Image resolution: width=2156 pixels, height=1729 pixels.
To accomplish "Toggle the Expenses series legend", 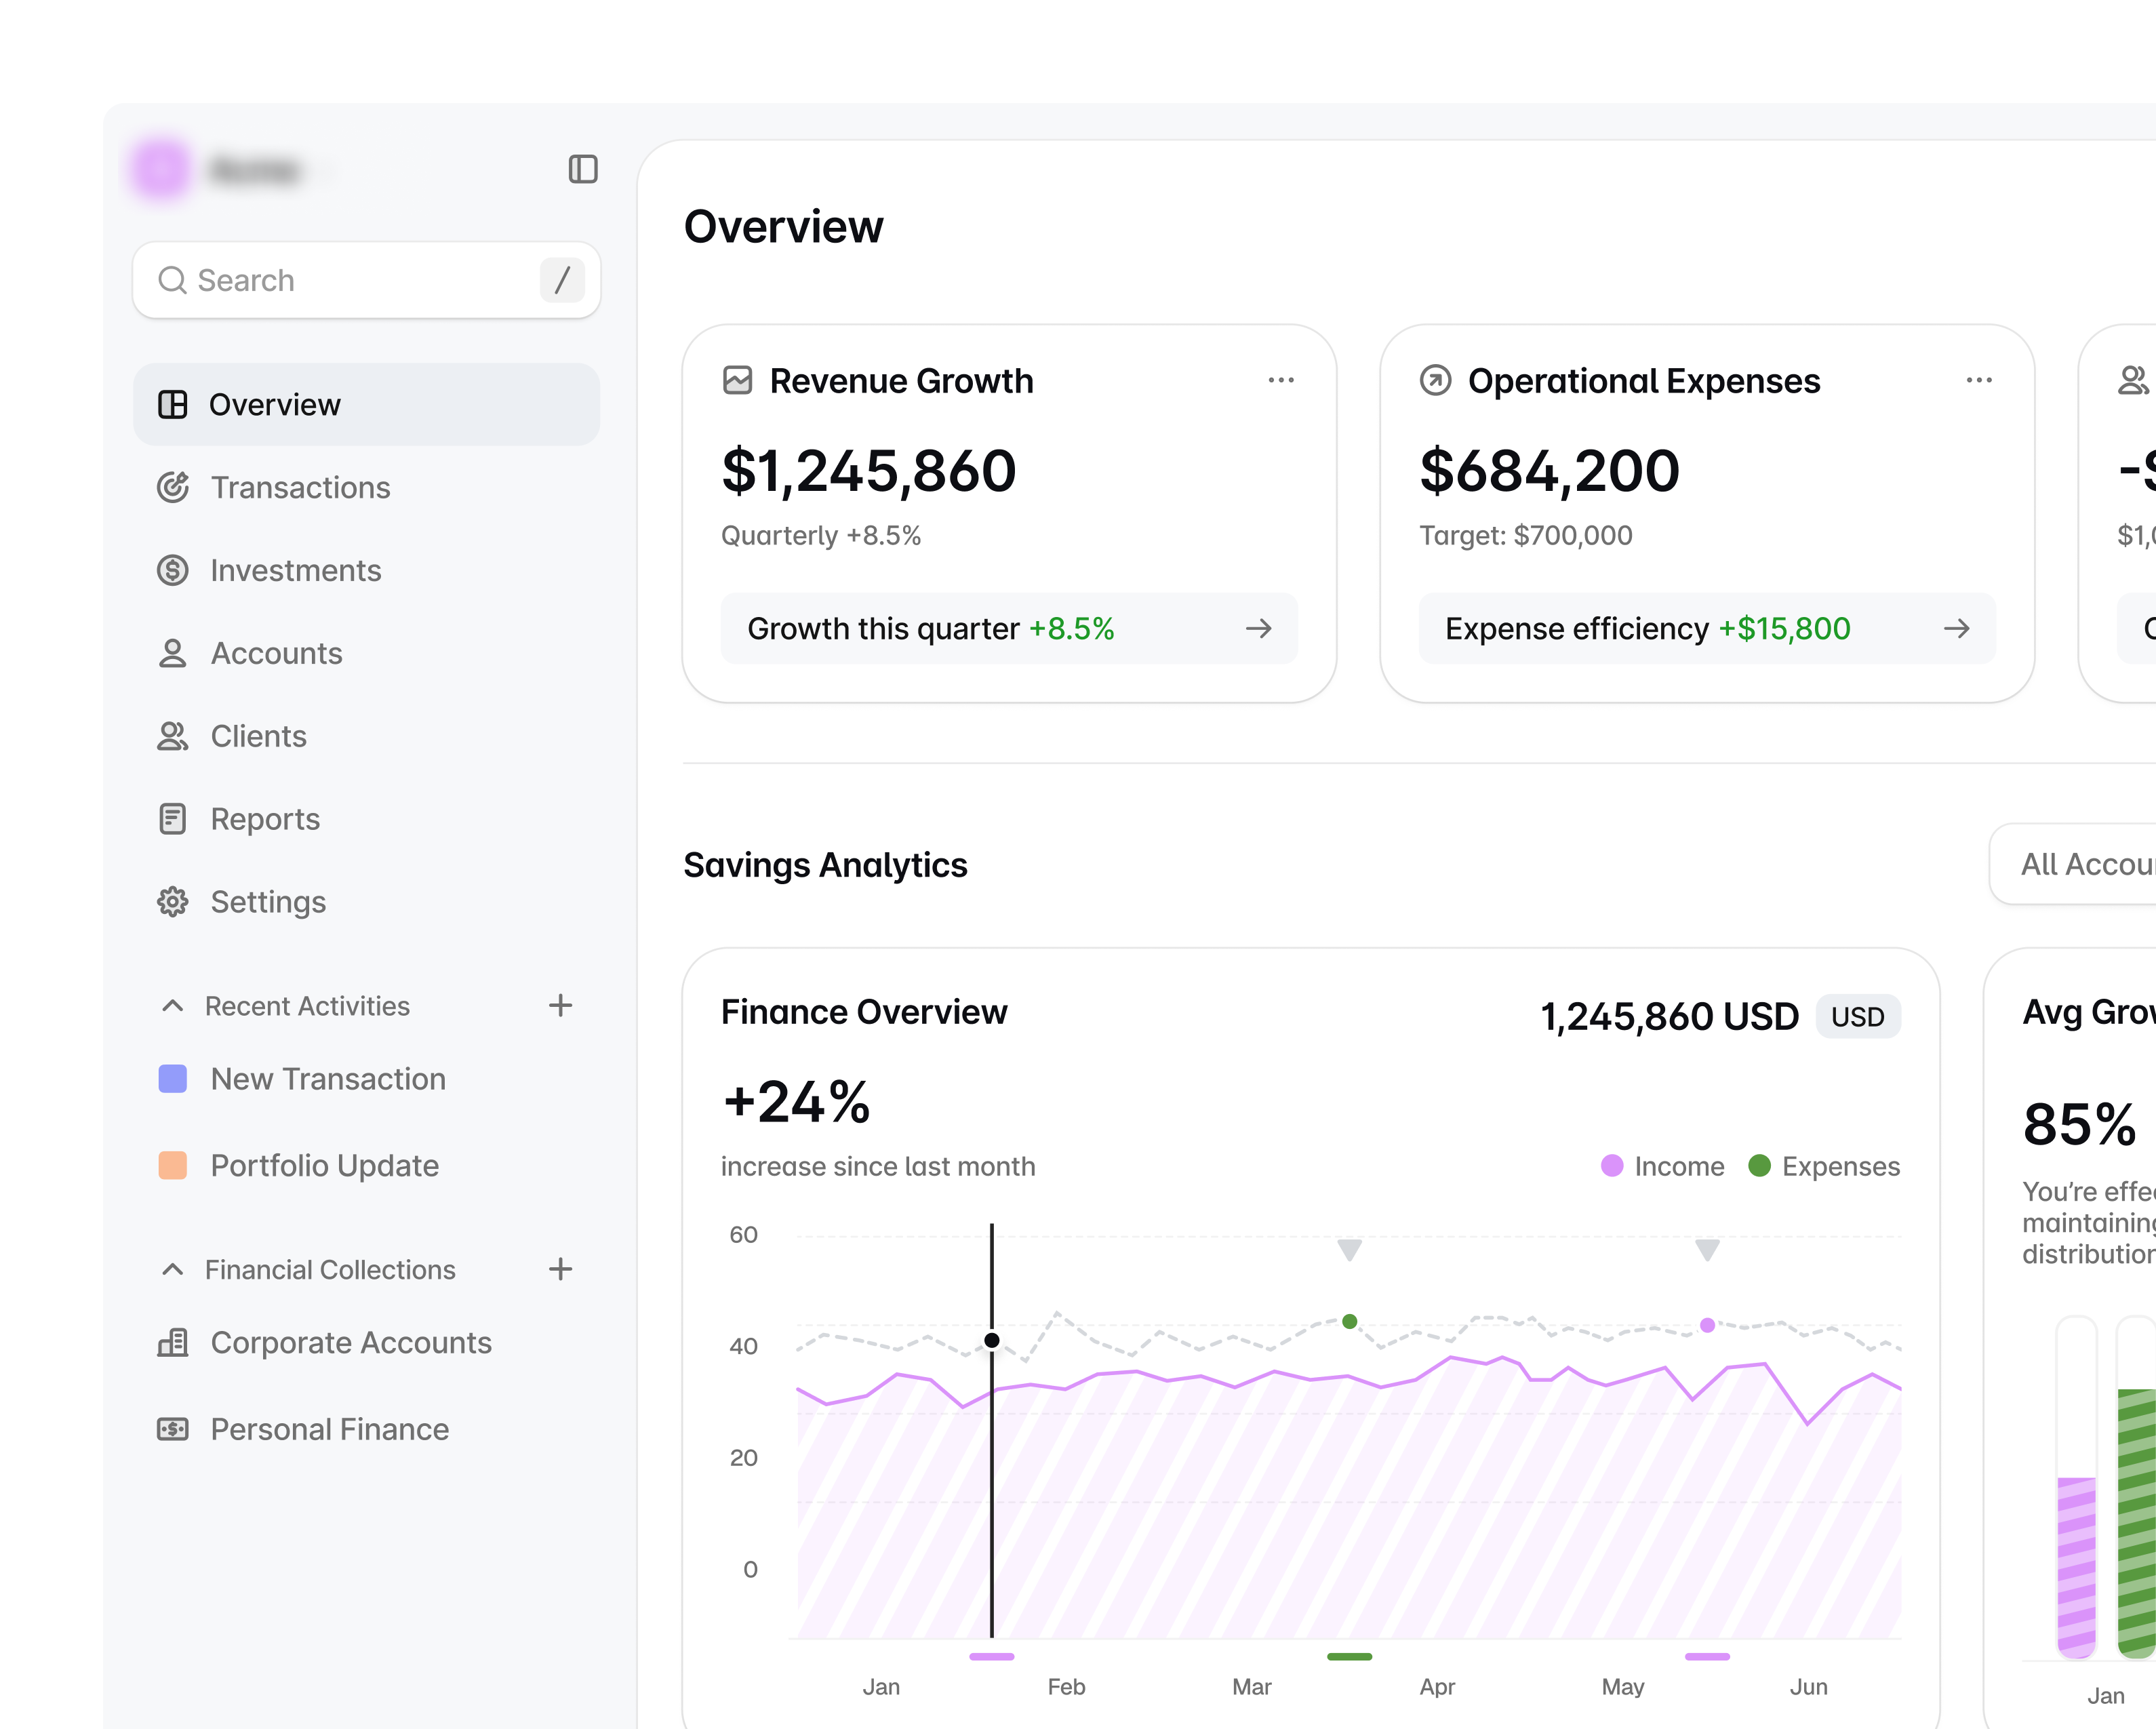I will pos(1823,1166).
